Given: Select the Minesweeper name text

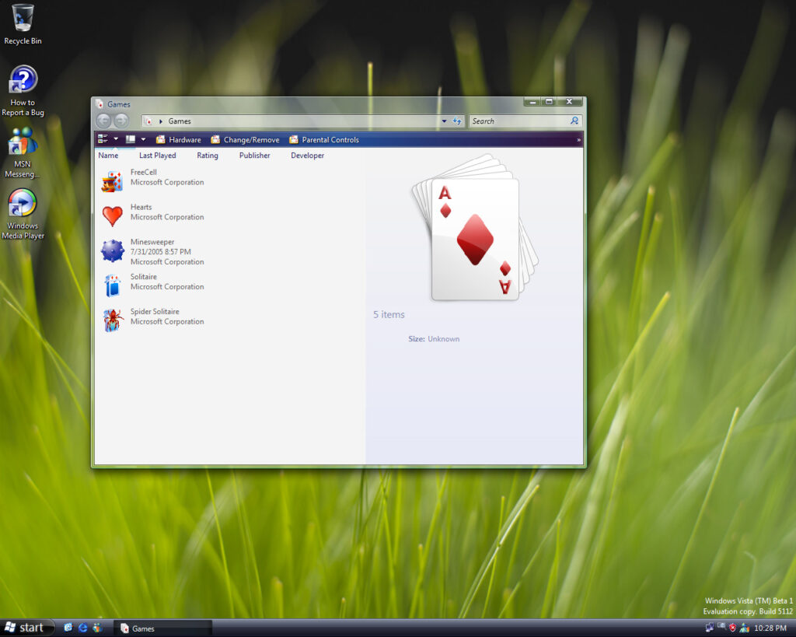Looking at the screenshot, I should [x=152, y=242].
